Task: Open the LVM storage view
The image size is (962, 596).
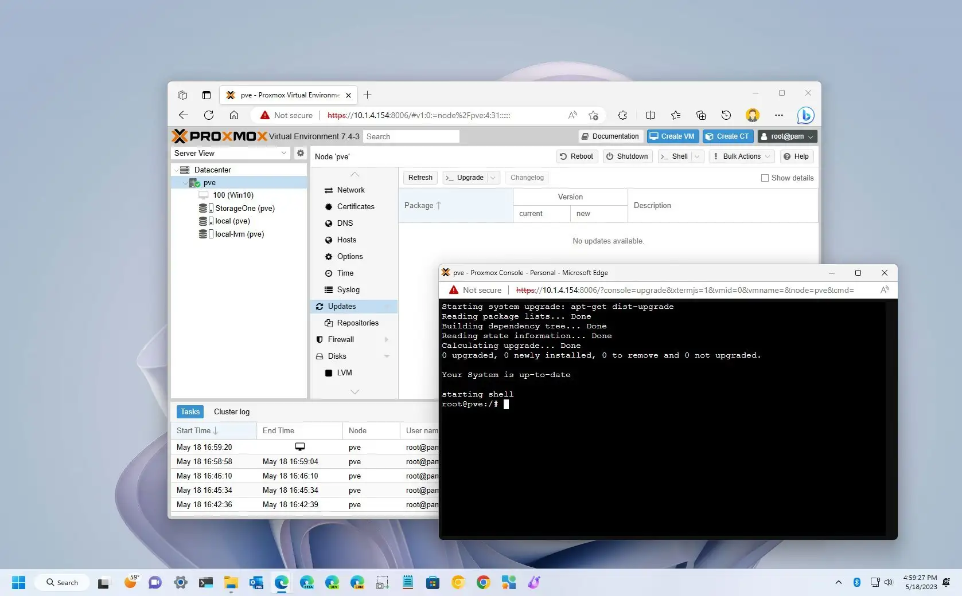Action: tap(345, 372)
